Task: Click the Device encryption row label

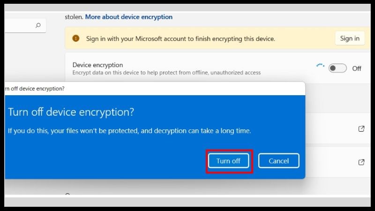Action: (97, 65)
